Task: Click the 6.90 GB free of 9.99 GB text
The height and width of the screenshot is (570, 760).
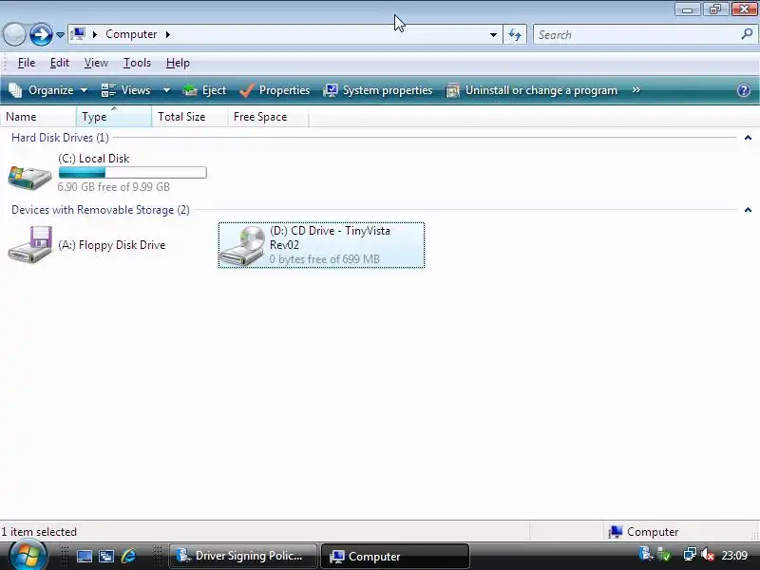Action: coord(113,187)
